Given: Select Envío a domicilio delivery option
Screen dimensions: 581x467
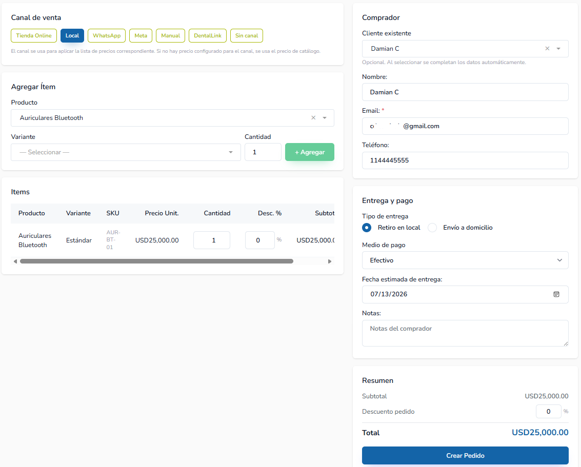Looking at the screenshot, I should tap(432, 228).
